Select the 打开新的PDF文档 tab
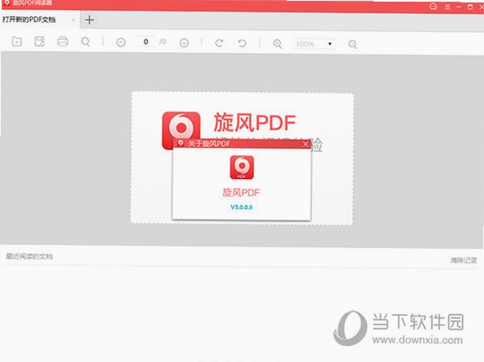The width and height of the screenshot is (484, 362). click(40, 20)
